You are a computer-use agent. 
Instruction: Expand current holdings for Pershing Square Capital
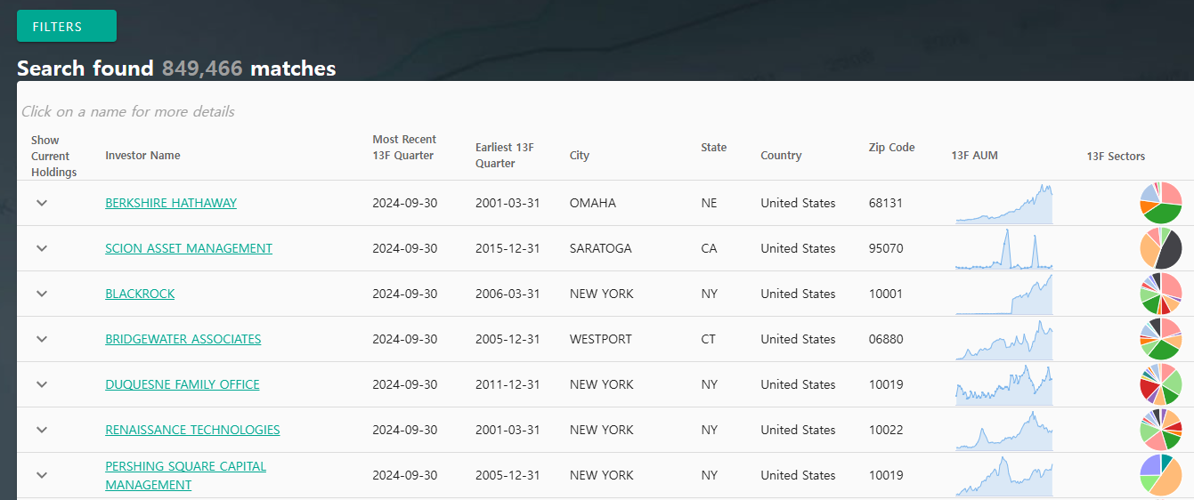42,475
